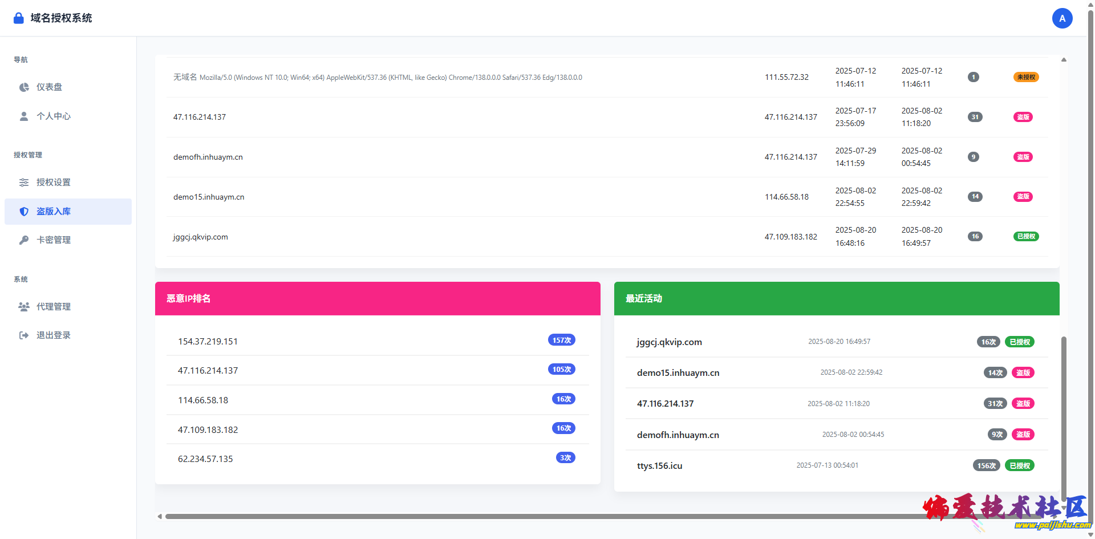Open the user avatar "A" menu
The image size is (1095, 539).
pyautogui.click(x=1062, y=18)
